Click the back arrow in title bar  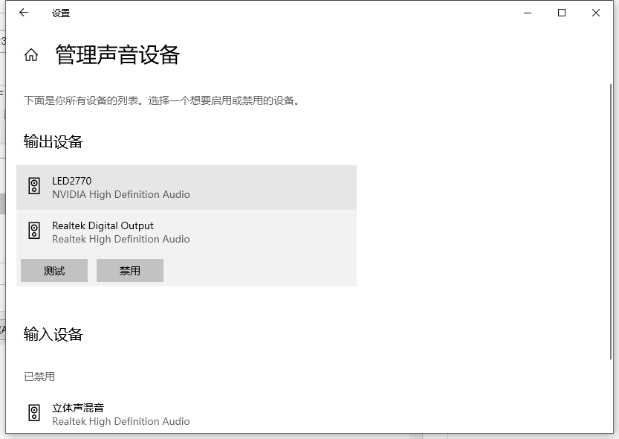[24, 13]
